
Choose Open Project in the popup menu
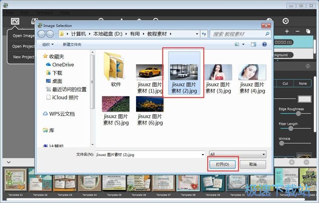[23, 46]
